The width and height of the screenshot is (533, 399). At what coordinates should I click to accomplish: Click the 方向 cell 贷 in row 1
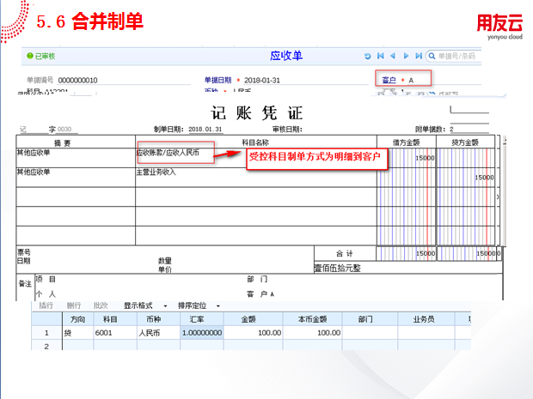pyautogui.click(x=78, y=333)
